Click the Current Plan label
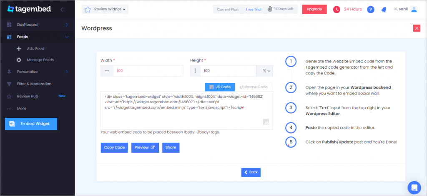This screenshot has height=196, width=427. coord(228,10)
